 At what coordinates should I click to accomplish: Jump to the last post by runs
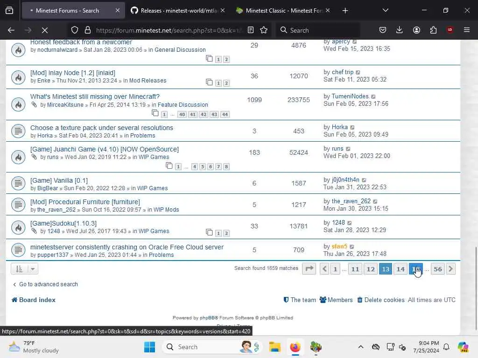(x=348, y=149)
